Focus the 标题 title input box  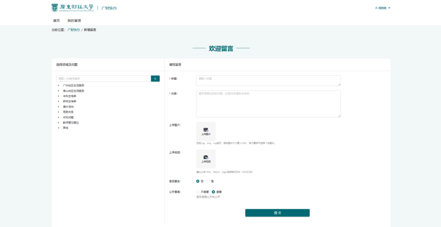(x=268, y=80)
